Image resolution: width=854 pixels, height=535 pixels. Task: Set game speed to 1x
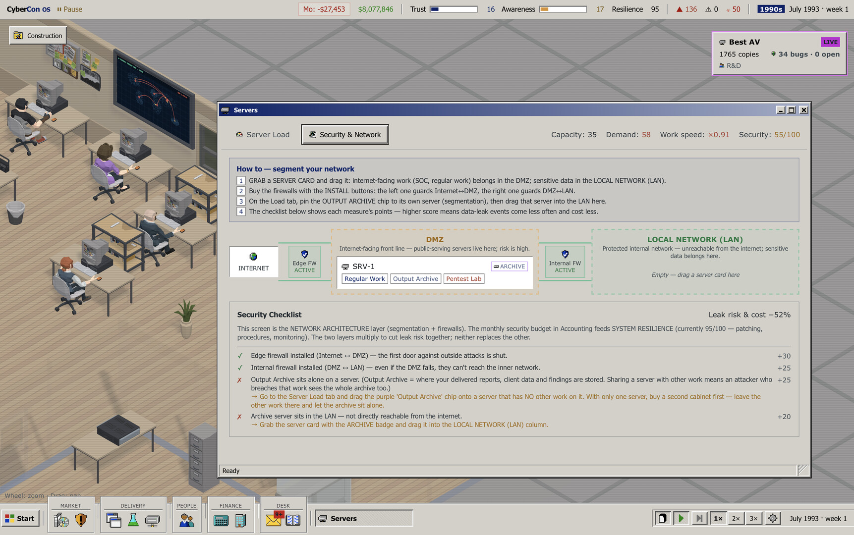tap(718, 518)
